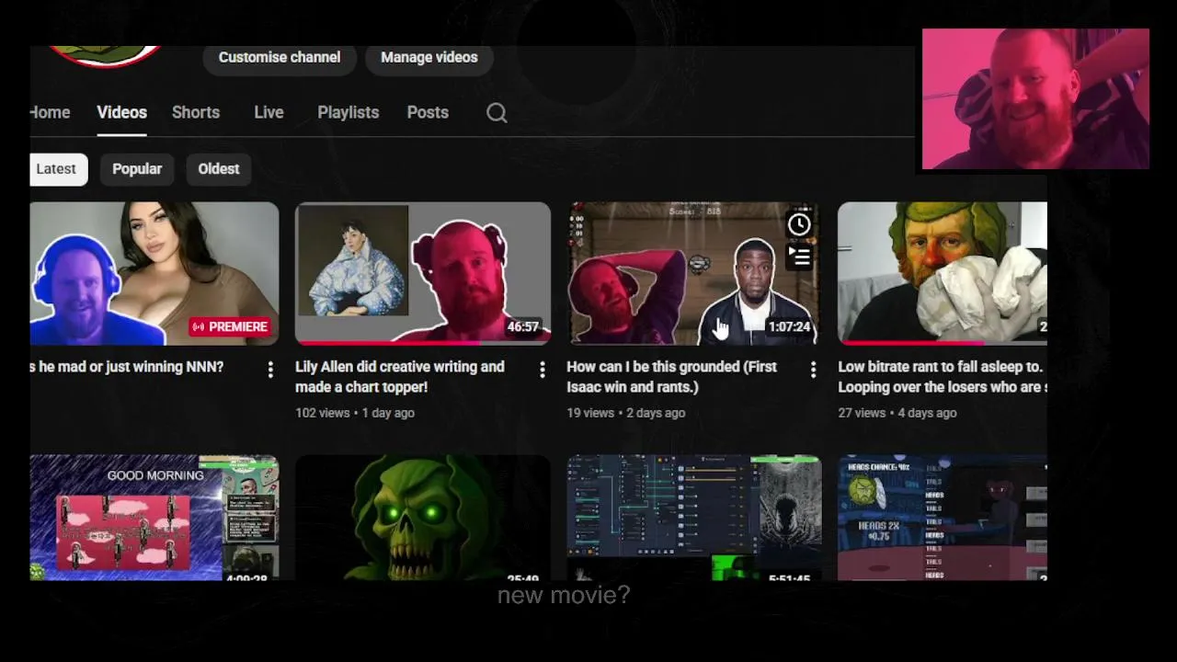
Task: Open the premiere video thumbnail with PREMIERE badge
Action: pyautogui.click(x=154, y=274)
